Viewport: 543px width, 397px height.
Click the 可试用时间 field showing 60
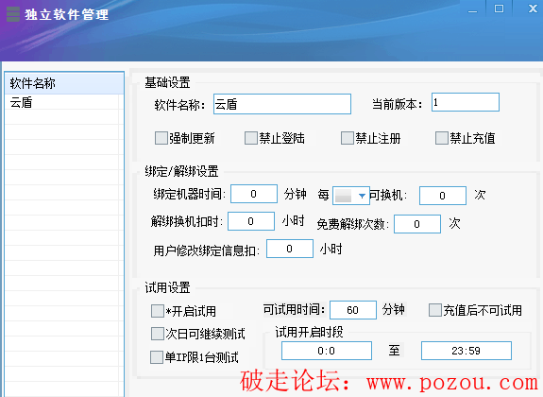(x=353, y=310)
